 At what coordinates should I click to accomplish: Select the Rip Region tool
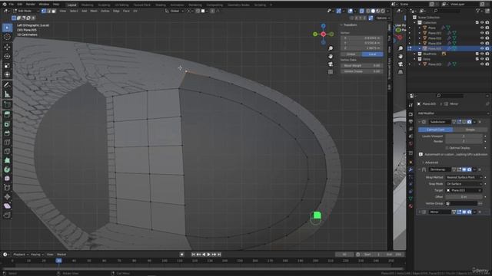(x=7, y=215)
